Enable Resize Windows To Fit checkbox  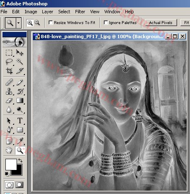coord(51,22)
